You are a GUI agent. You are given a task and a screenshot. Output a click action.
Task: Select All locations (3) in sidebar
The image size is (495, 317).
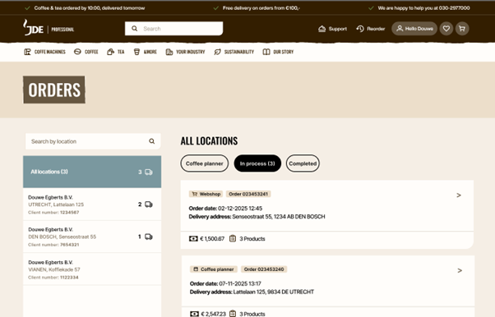pos(92,172)
